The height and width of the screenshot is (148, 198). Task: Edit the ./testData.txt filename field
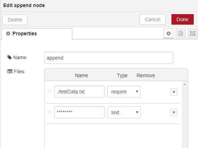[79, 92]
